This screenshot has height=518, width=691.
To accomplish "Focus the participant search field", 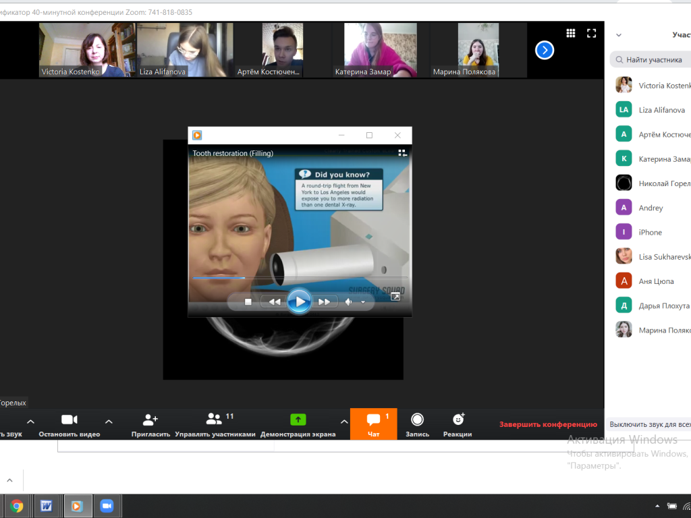I will (651, 59).
